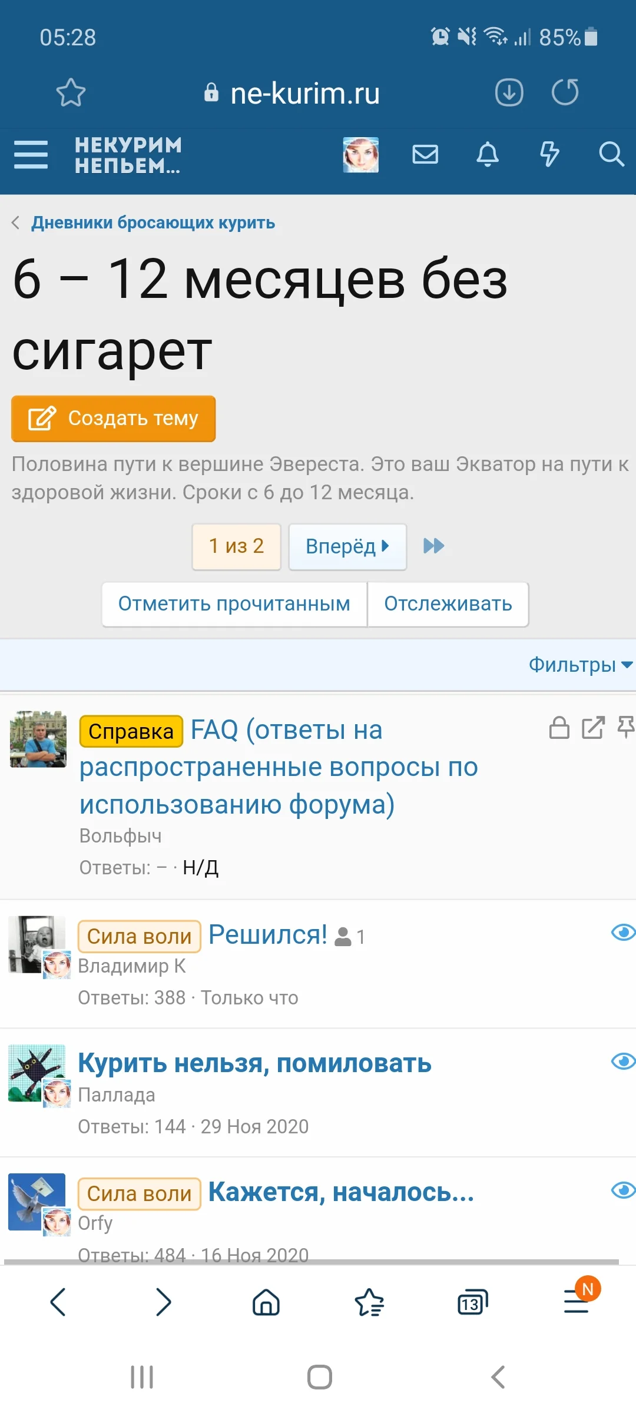The height and width of the screenshot is (1413, 636).
Task: Tap the page indicator '1 из 2'
Action: tap(236, 546)
